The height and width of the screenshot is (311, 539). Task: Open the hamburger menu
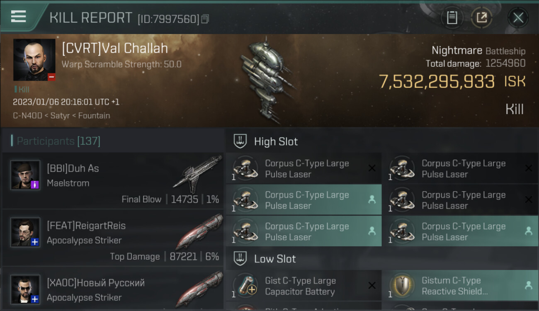click(x=19, y=17)
